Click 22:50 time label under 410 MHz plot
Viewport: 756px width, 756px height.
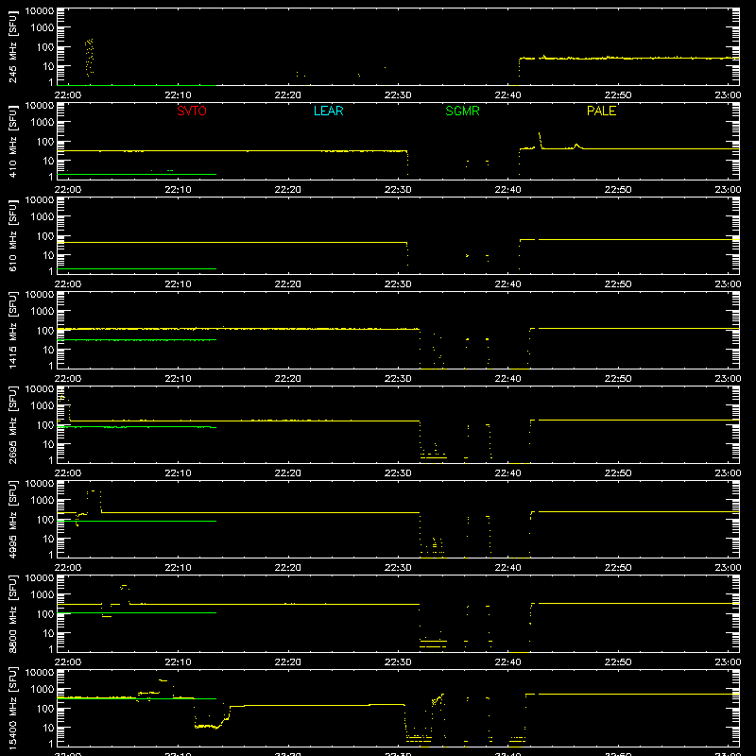tap(618, 190)
